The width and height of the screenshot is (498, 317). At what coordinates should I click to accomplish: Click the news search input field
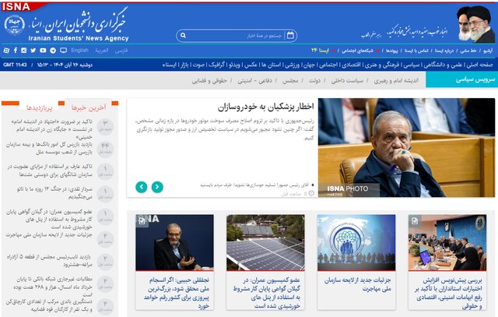point(237,35)
